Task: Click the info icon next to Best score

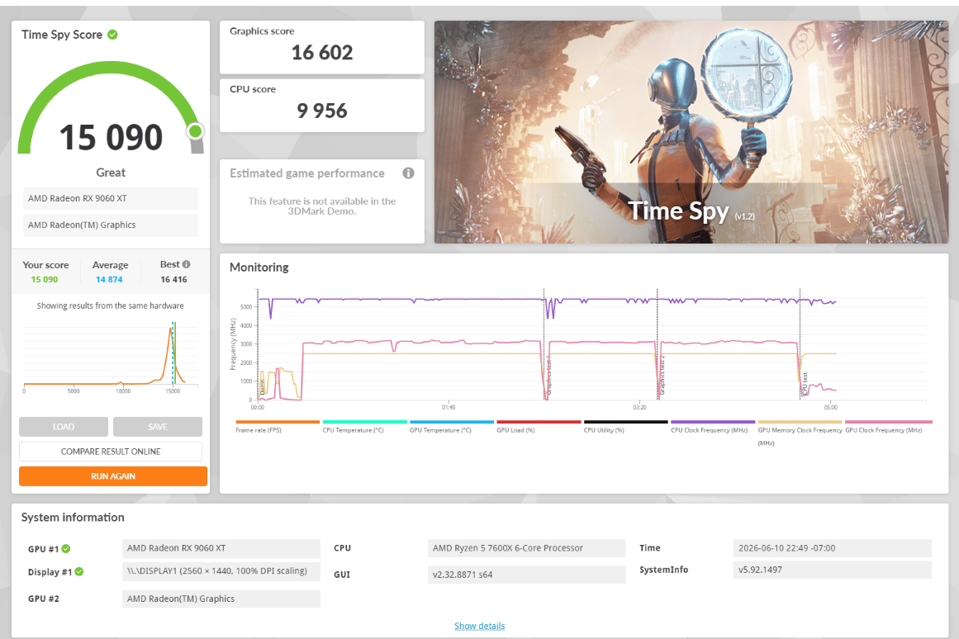Action: [187, 264]
